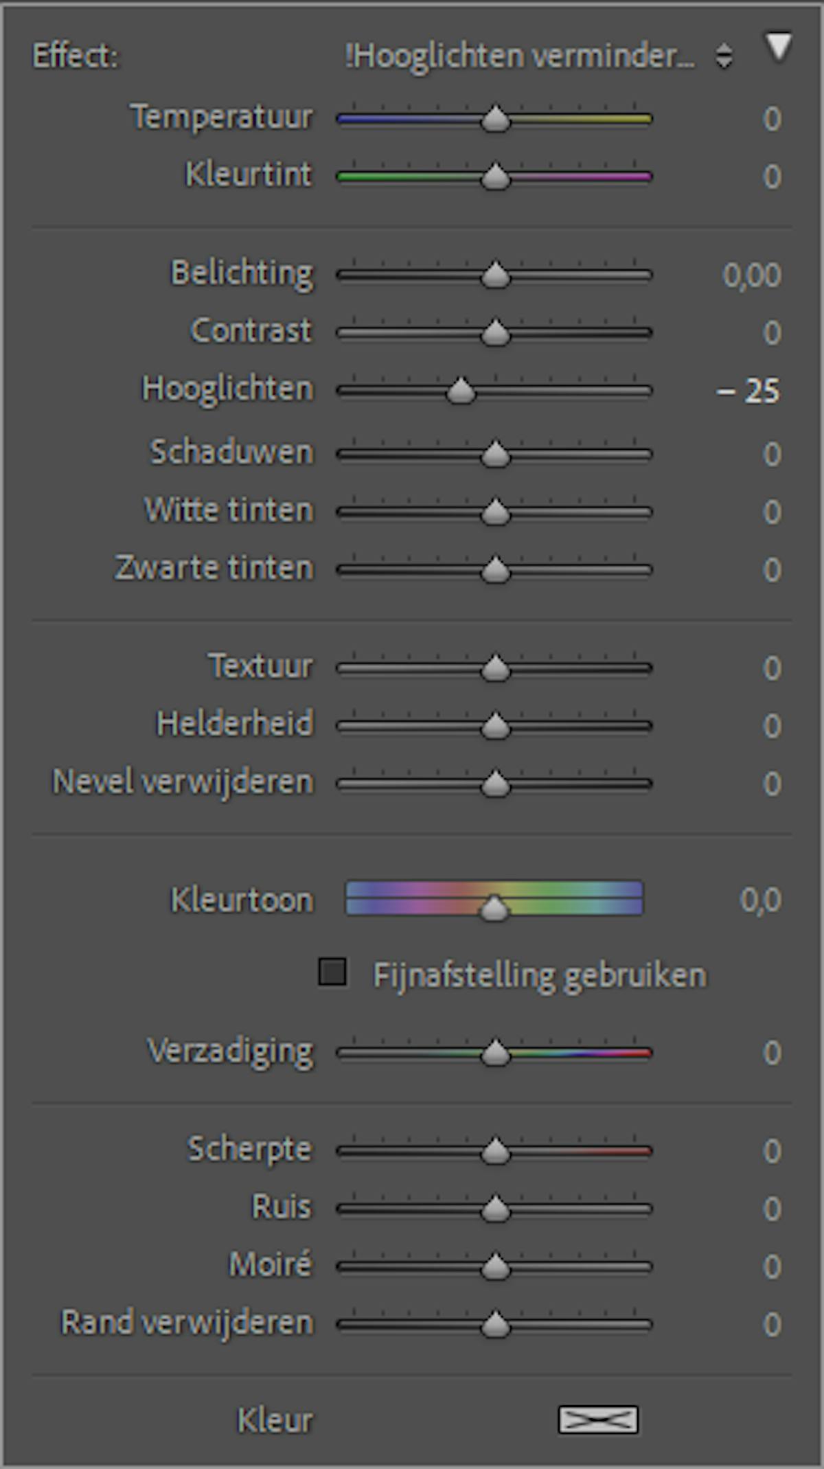The width and height of the screenshot is (824, 1469).
Task: Click the Belichting label
Action: [x=242, y=274]
